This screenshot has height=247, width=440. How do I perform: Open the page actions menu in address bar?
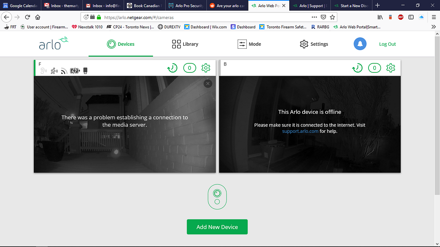pos(314,17)
